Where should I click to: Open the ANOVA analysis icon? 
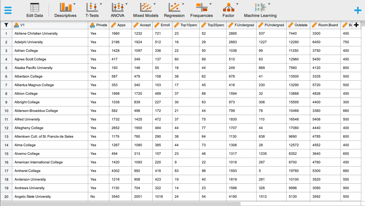pyautogui.click(x=118, y=7)
